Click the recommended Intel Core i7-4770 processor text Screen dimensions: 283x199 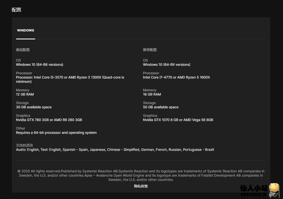(x=176, y=77)
